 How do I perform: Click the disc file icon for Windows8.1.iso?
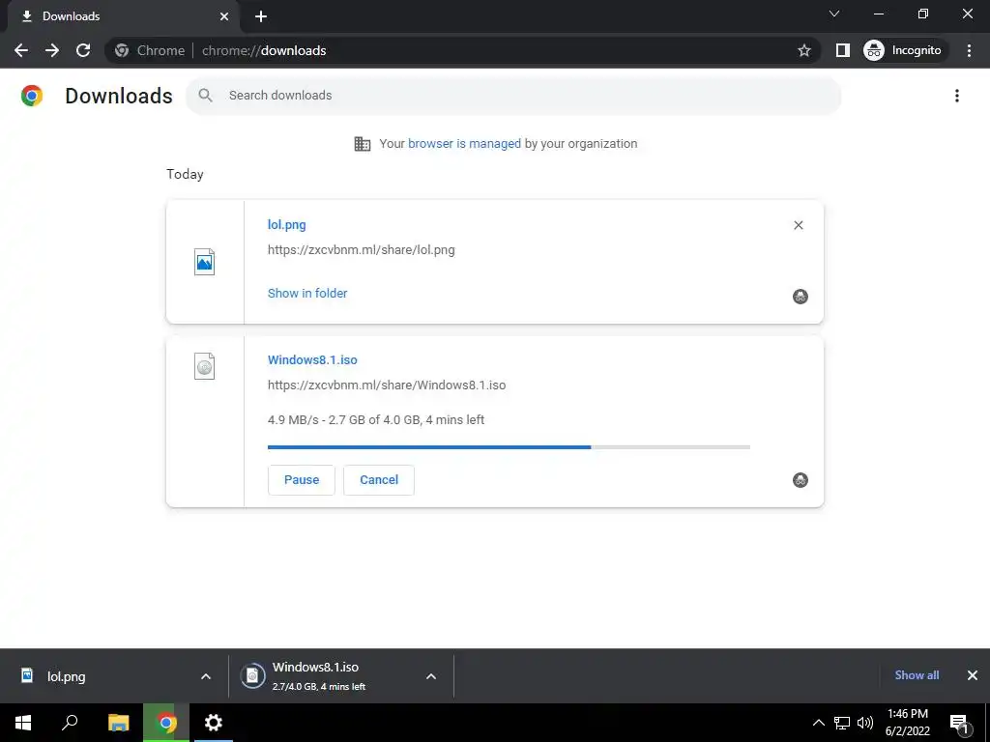[205, 366]
